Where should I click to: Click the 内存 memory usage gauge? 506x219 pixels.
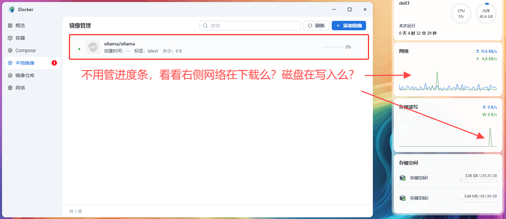tap(486, 14)
